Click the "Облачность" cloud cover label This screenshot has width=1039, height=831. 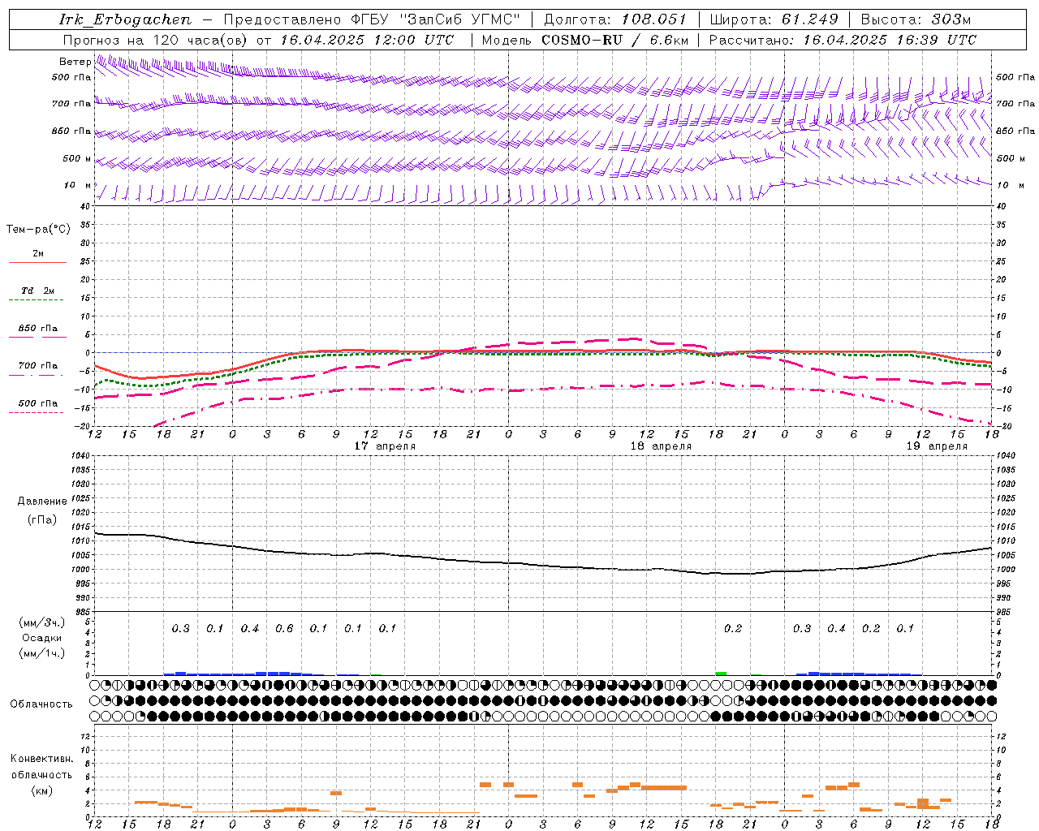(x=41, y=704)
